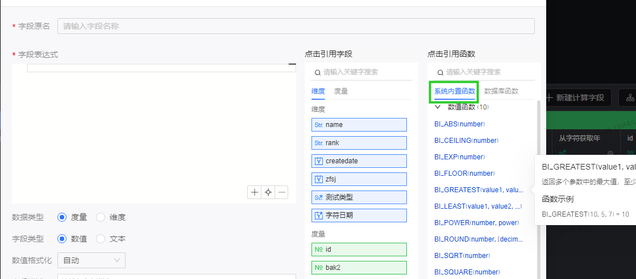This screenshot has height=279, width=636.
Task: Choose 文本 as the field type
Action: pos(101,239)
